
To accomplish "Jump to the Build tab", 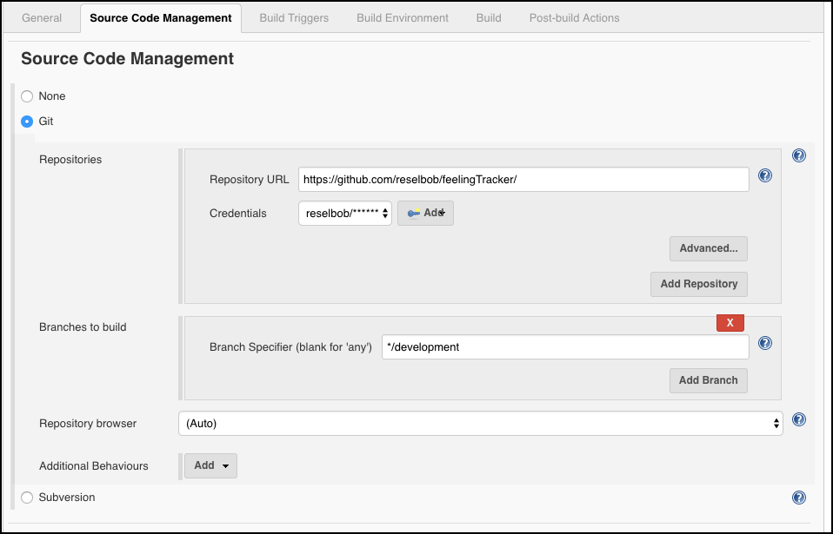I will click(488, 18).
